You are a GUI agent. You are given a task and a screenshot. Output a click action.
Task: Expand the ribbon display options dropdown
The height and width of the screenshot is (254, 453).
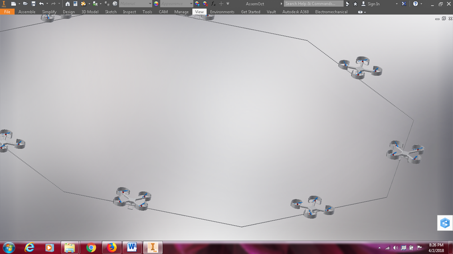click(365, 12)
